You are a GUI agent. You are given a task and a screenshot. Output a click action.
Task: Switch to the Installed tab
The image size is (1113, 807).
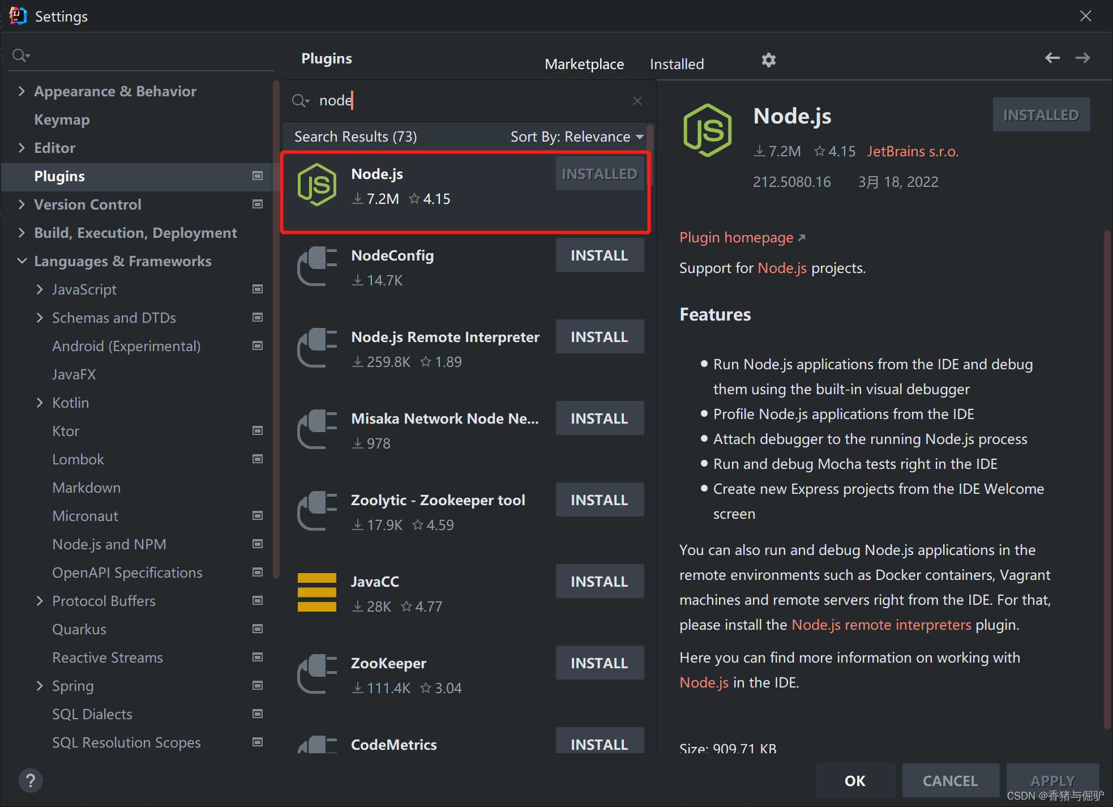pos(677,65)
